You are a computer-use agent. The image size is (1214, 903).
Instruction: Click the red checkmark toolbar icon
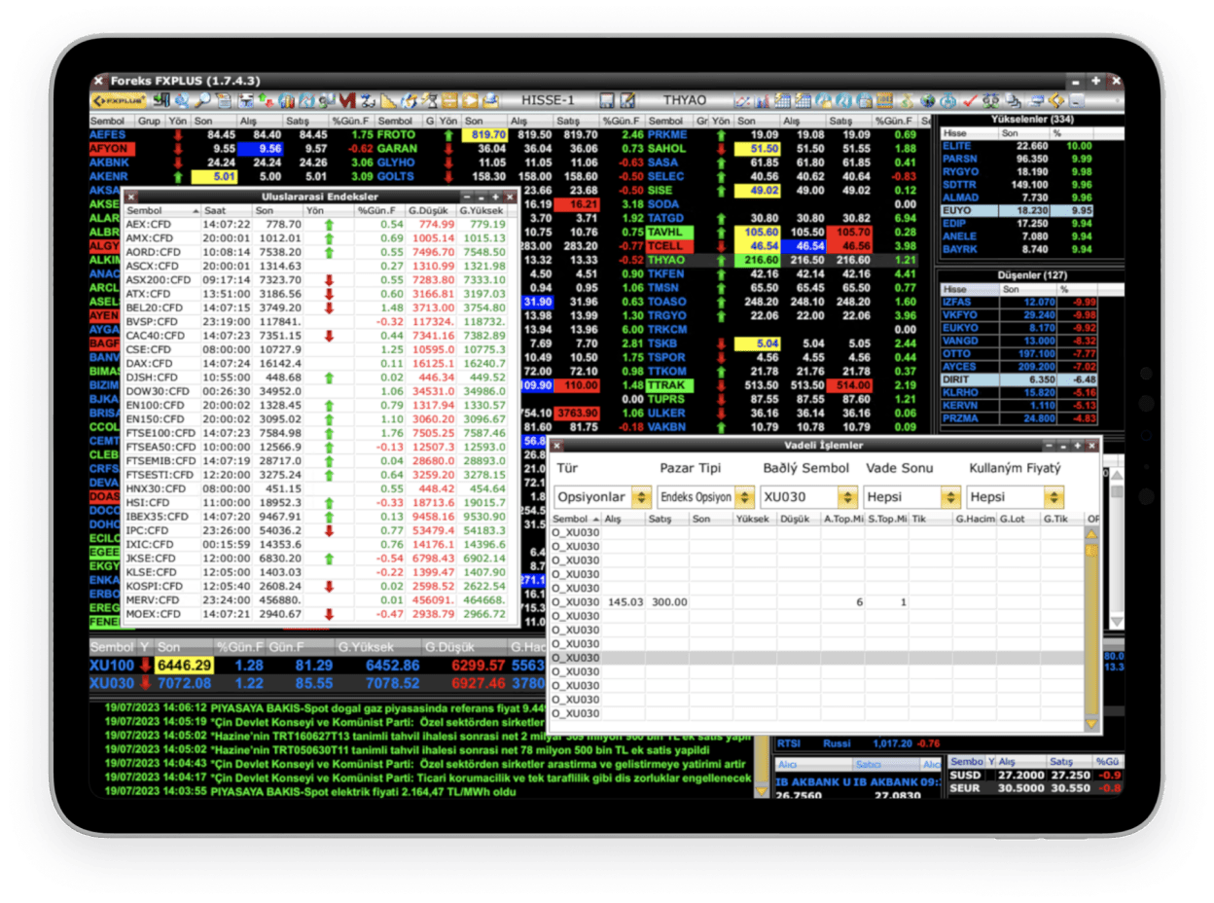pos(970,101)
